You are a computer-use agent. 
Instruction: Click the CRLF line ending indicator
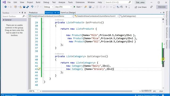click(161, 91)
